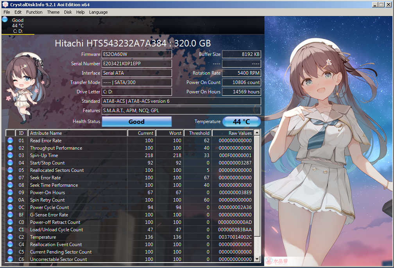The image size is (394, 268).
Task: Click the scroll up arrow of attribute list
Action: point(257,132)
